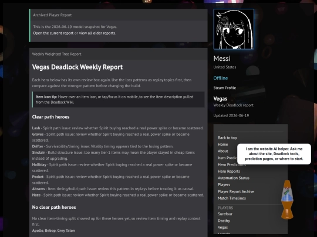Jump using Back to top link
The width and height of the screenshot is (317, 237).
point(227,138)
